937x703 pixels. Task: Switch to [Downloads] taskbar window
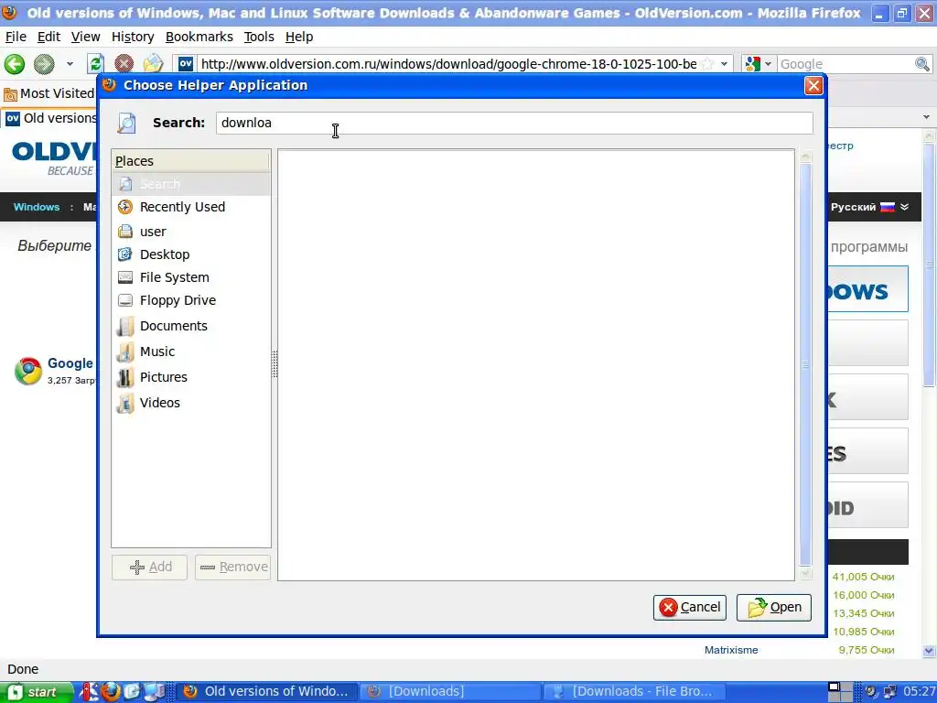pos(450,692)
